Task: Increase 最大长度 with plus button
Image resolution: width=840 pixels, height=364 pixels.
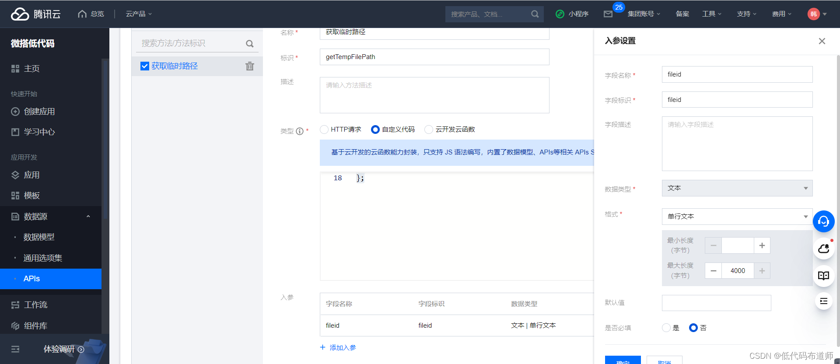Action: point(762,271)
